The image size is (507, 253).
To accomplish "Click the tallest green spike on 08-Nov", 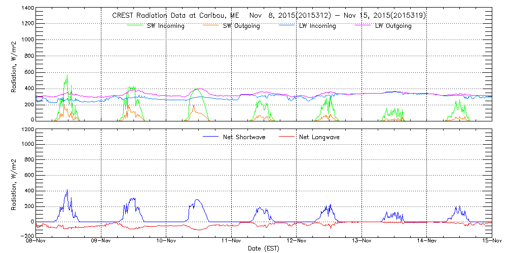I will (x=67, y=76).
